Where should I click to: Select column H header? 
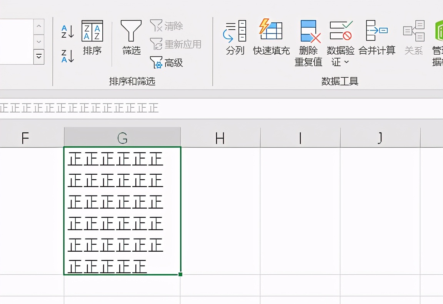(x=220, y=137)
